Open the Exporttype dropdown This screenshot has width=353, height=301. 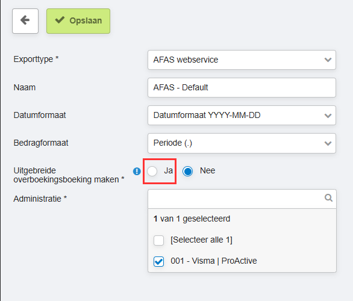coord(242,60)
